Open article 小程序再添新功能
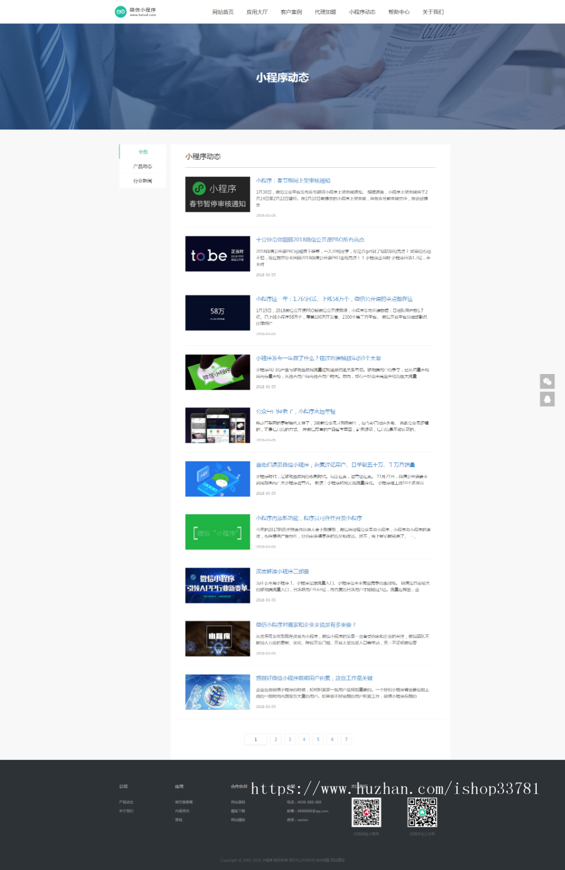This screenshot has width=565, height=870. pos(309,519)
